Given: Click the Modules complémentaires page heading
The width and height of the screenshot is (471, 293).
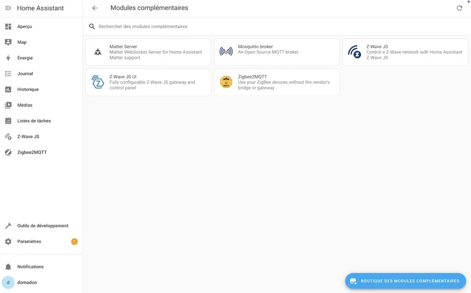Looking at the screenshot, I should pos(149,8).
